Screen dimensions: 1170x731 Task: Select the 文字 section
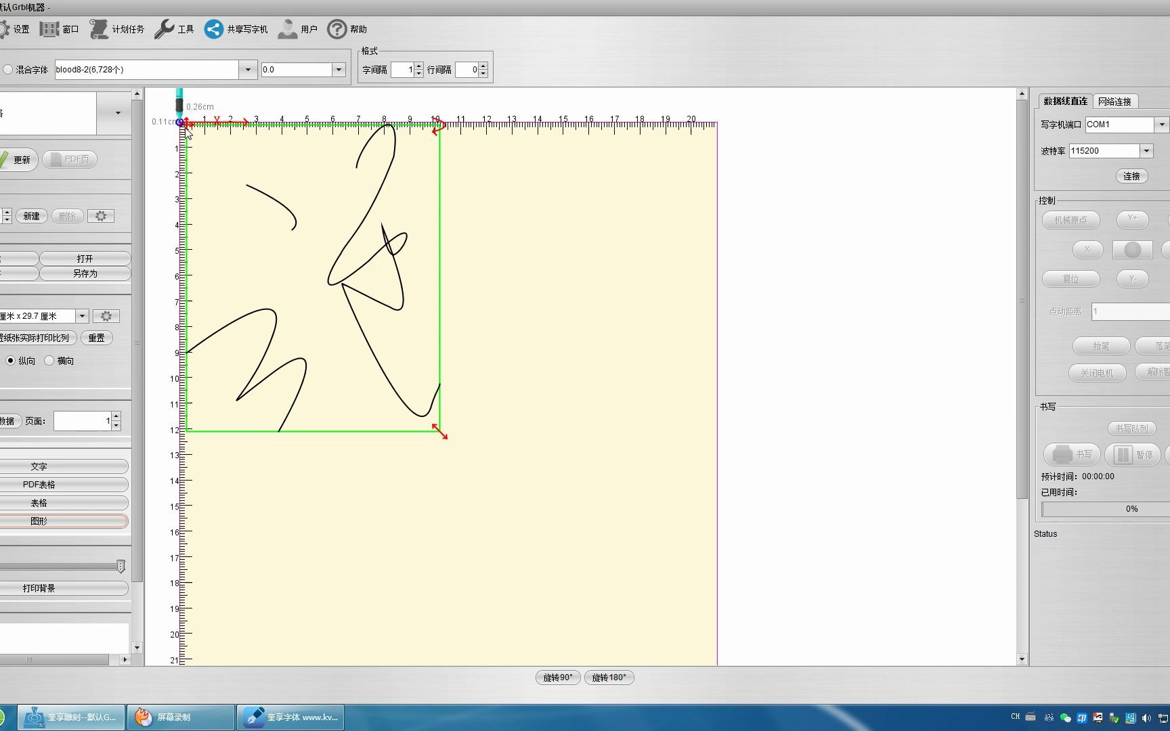[64, 466]
